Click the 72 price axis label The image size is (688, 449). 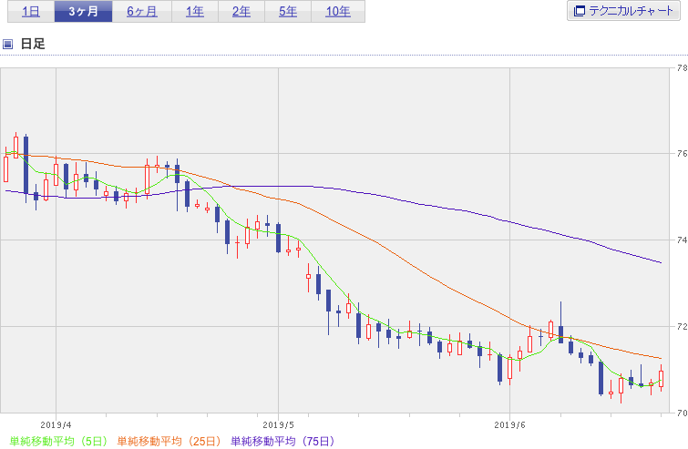coord(682,326)
